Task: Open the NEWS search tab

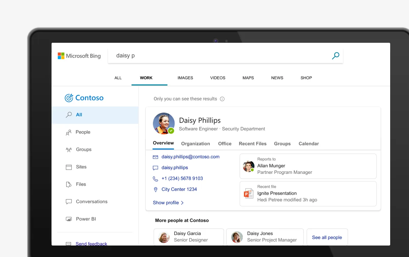Action: [277, 78]
